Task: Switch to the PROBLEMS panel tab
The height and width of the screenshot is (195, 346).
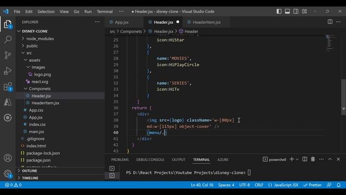Action: click(120, 160)
